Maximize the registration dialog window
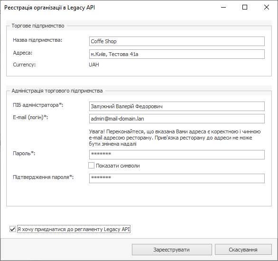Screen dimensions: 278x261 [245, 7]
